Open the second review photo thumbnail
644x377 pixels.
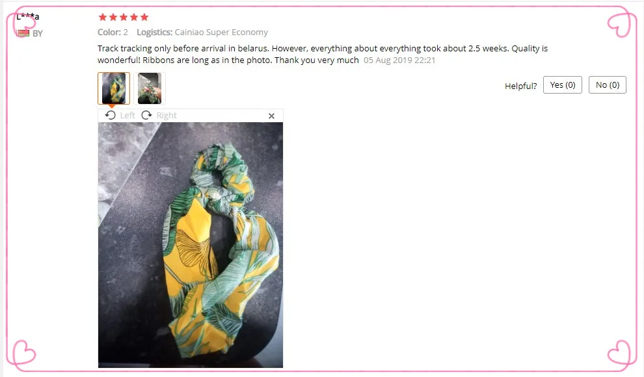(150, 88)
